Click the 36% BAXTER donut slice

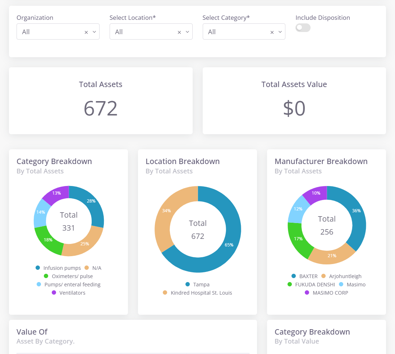click(354, 212)
